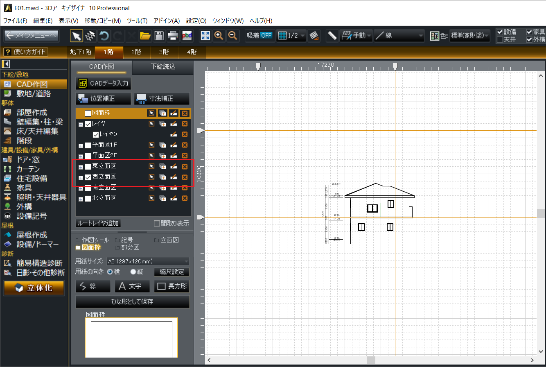Open the ツール(T) menu

pyautogui.click(x=137, y=20)
